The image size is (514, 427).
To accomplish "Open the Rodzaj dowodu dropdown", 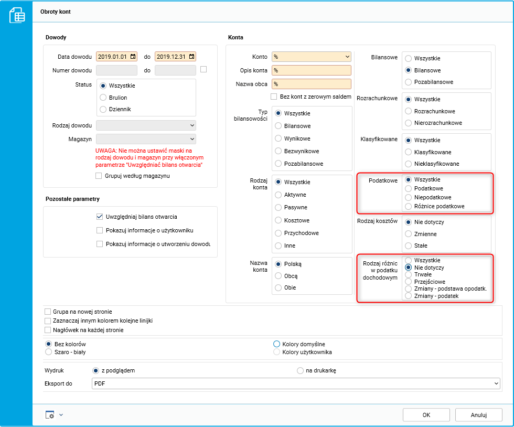I will 192,125.
